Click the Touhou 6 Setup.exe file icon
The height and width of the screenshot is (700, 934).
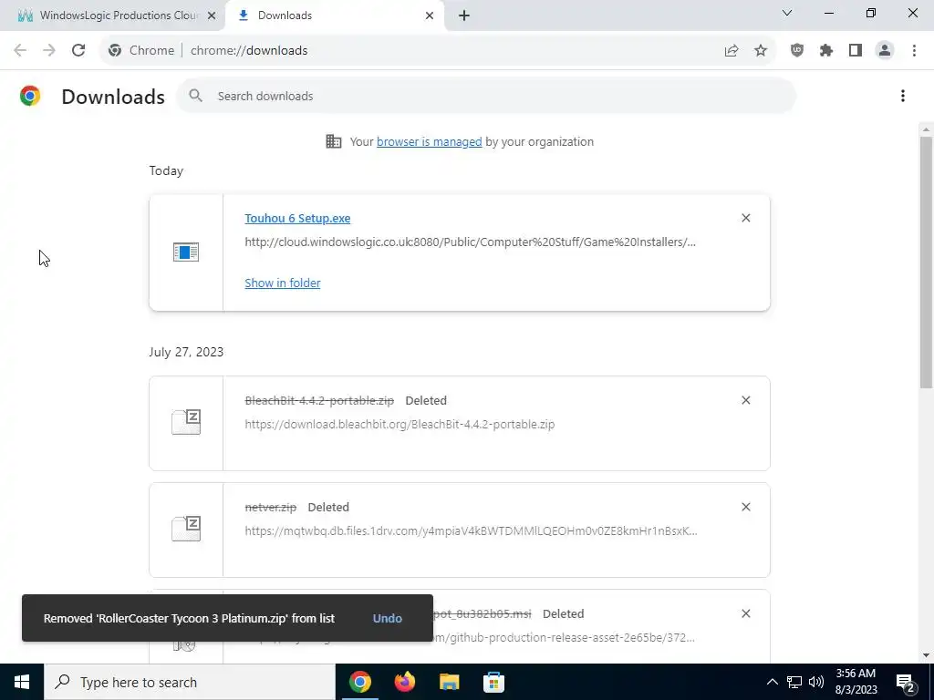(186, 252)
